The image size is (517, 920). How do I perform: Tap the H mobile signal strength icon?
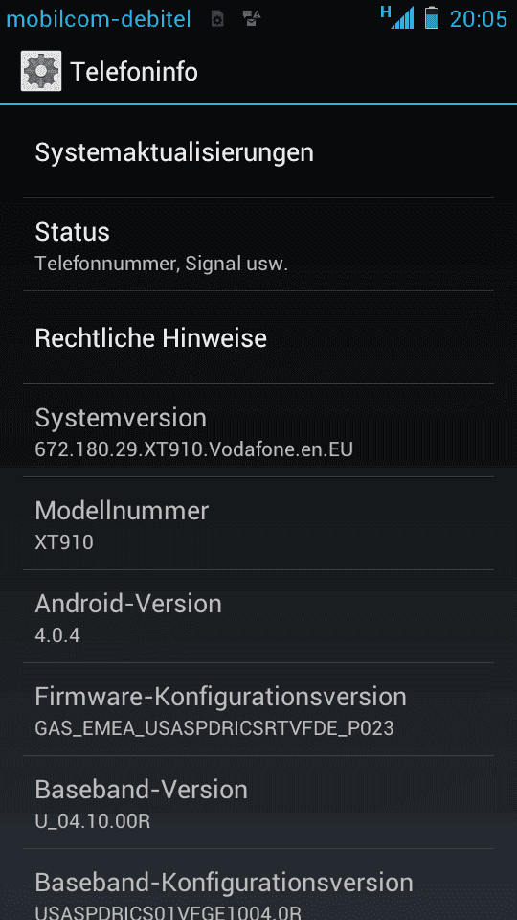pyautogui.click(x=397, y=17)
